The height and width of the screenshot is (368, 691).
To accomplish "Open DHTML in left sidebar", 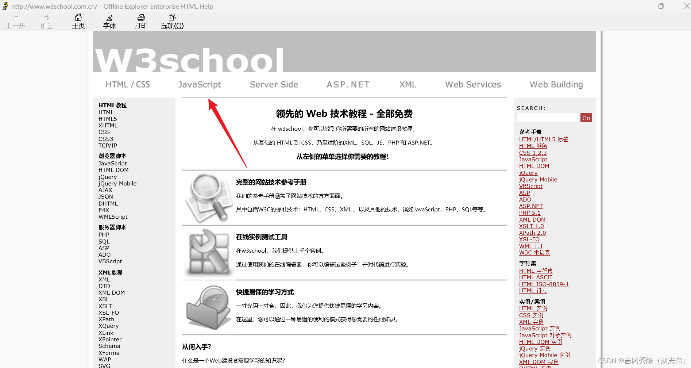I will point(108,204).
